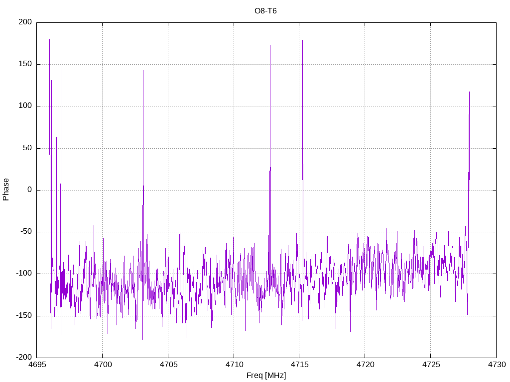
Task: Click the x-axis tick value 4725
Action: (431, 365)
